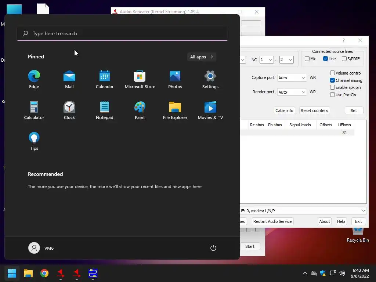376x282 pixels.
Task: Launch the Clock app
Action: tap(69, 110)
